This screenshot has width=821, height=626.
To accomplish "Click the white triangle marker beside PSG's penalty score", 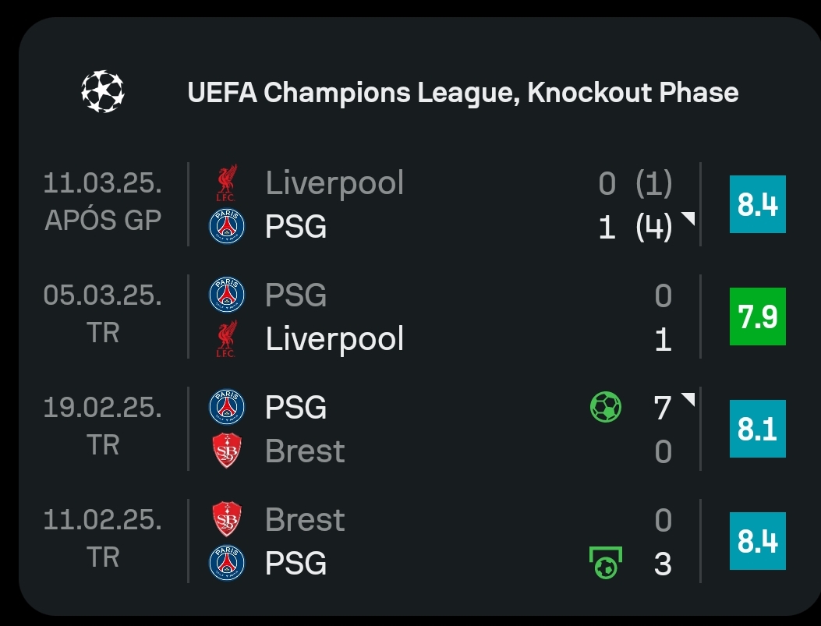I will click(688, 218).
